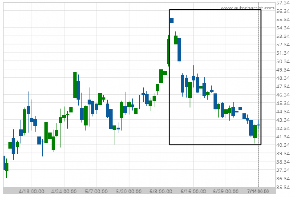
Task: Click the 46.34 price label
Action: coord(283,95)
